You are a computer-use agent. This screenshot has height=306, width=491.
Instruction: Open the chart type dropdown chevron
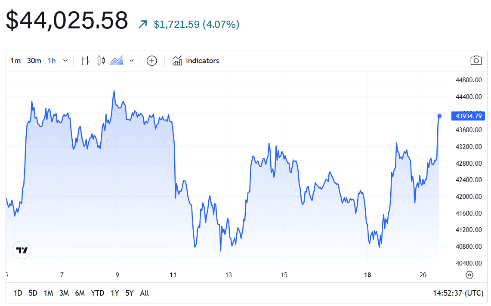(x=131, y=61)
